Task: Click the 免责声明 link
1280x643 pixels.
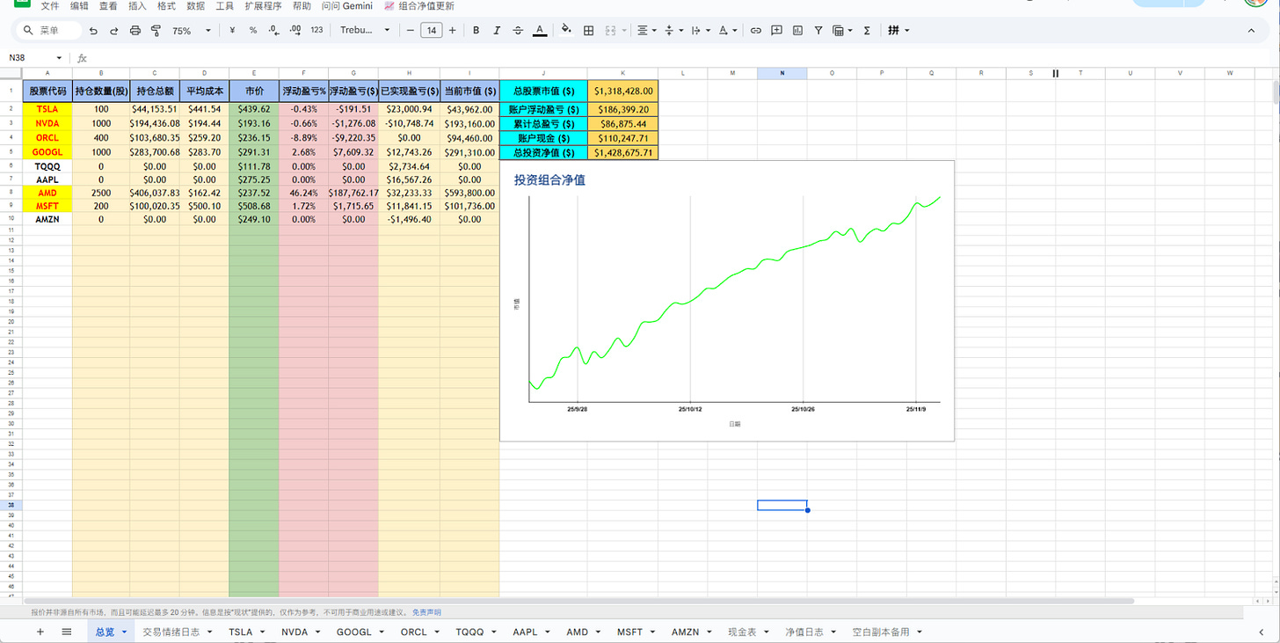Action: point(426,612)
